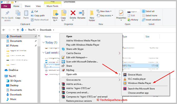The width and height of the screenshot is (177, 104).
Task: Open the Move to dropdown
Action: pos(55,19)
